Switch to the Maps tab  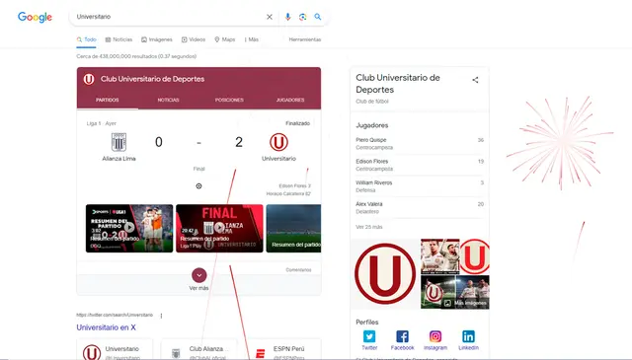click(225, 39)
